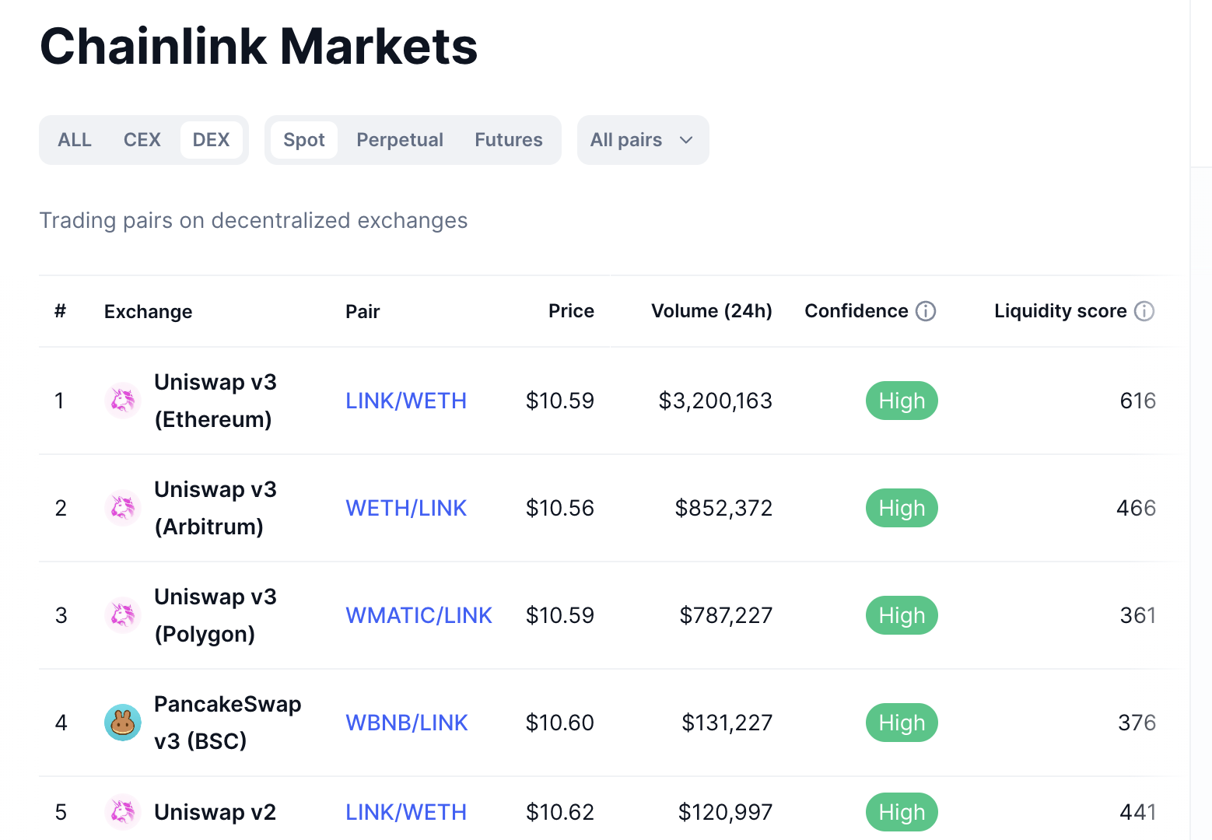
Task: Click the $10.56 price value
Action: [x=560, y=508]
